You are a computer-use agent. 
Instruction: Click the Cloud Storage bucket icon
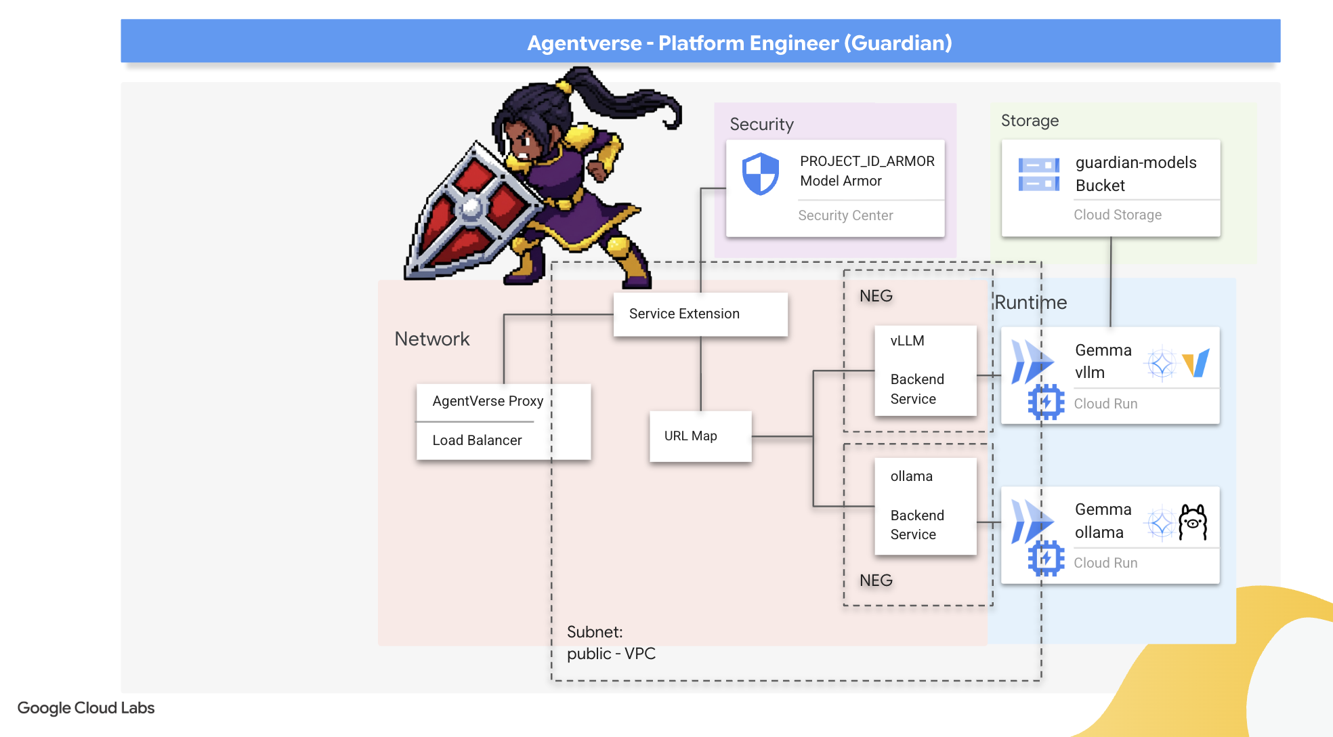click(x=1038, y=174)
